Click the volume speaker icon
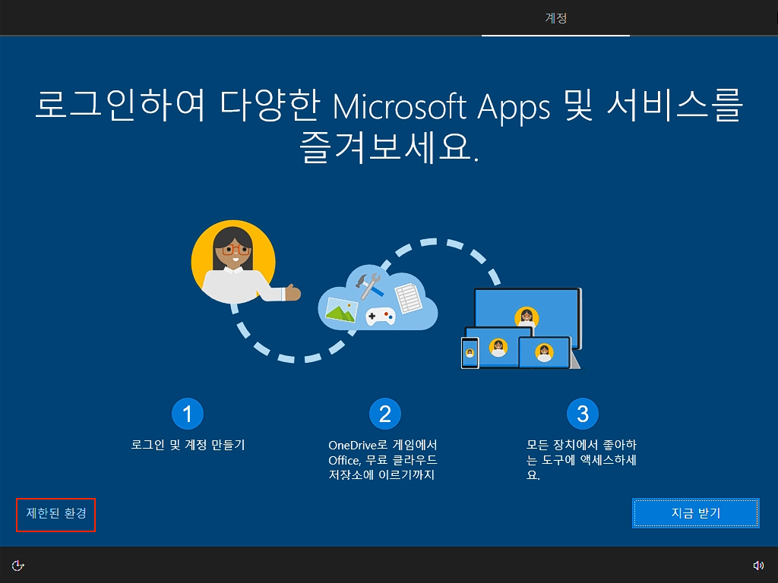The width and height of the screenshot is (778, 583). point(759,565)
